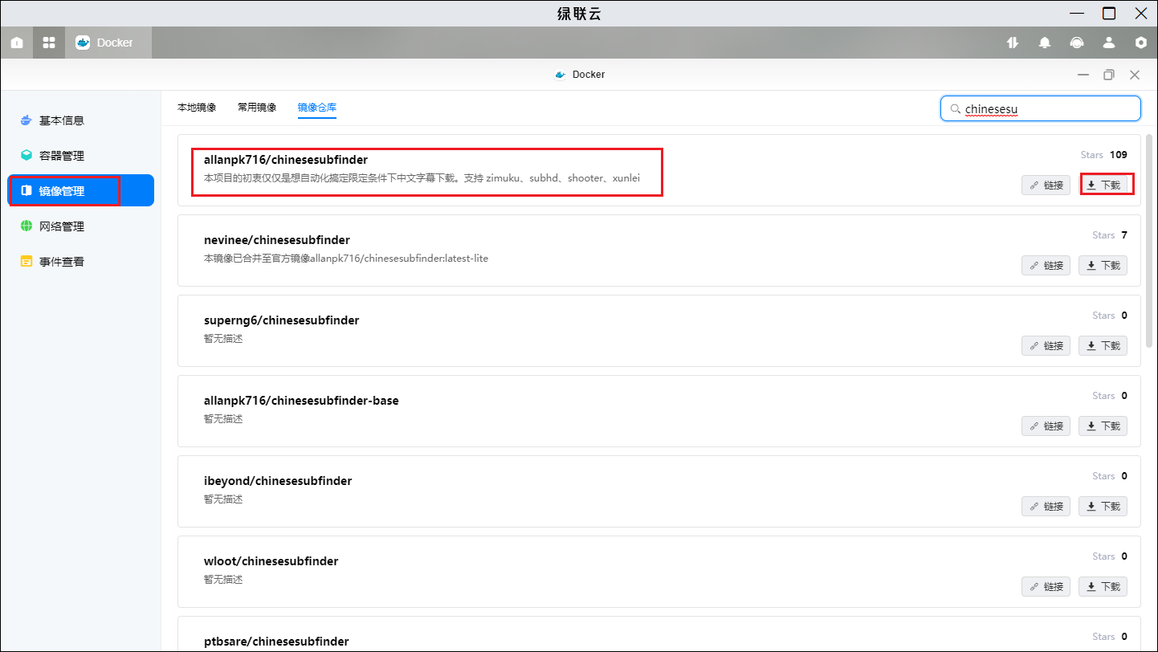Click the support headset icon

pos(1077,43)
